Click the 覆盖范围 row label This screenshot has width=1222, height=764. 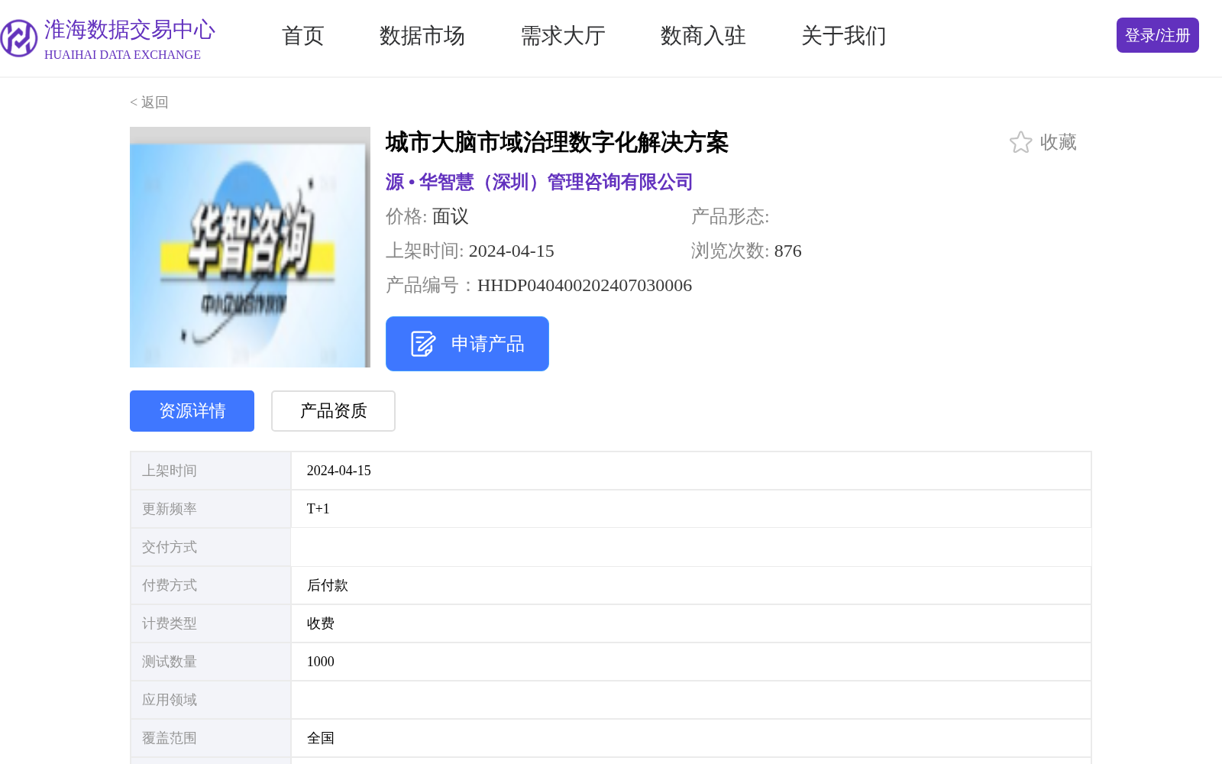click(170, 738)
